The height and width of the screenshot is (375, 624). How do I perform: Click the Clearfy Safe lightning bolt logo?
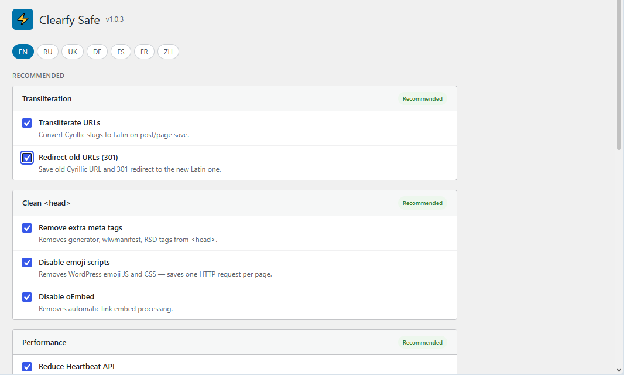[x=23, y=19]
